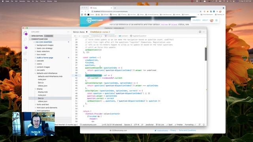253x142 pixels.
Task: Open the Extensions view in activity bar
Action: 25,54
